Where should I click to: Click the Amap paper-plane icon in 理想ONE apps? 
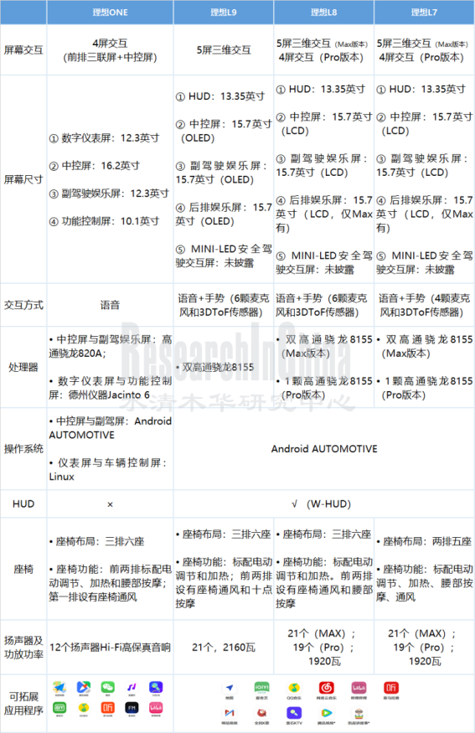coord(59,687)
